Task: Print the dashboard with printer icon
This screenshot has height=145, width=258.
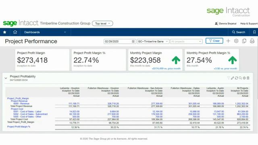Action: click(x=252, y=41)
